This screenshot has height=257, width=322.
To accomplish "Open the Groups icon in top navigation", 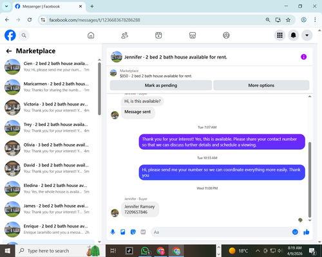I will [226, 35].
